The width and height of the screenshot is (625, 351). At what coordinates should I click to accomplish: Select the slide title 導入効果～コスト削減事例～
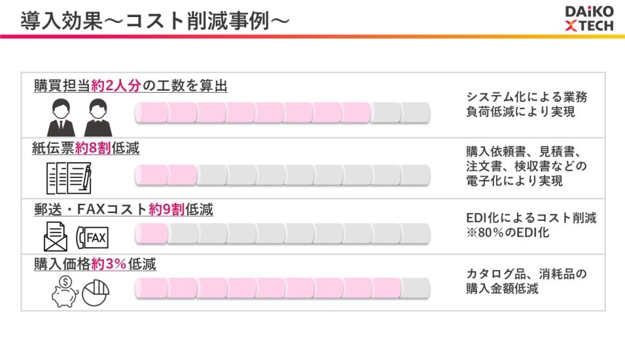[155, 20]
